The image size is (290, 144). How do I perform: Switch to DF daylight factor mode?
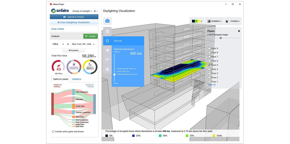pyautogui.click(x=108, y=60)
